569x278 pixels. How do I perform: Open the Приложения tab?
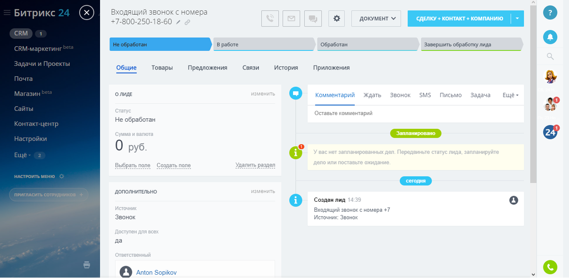pyautogui.click(x=331, y=68)
